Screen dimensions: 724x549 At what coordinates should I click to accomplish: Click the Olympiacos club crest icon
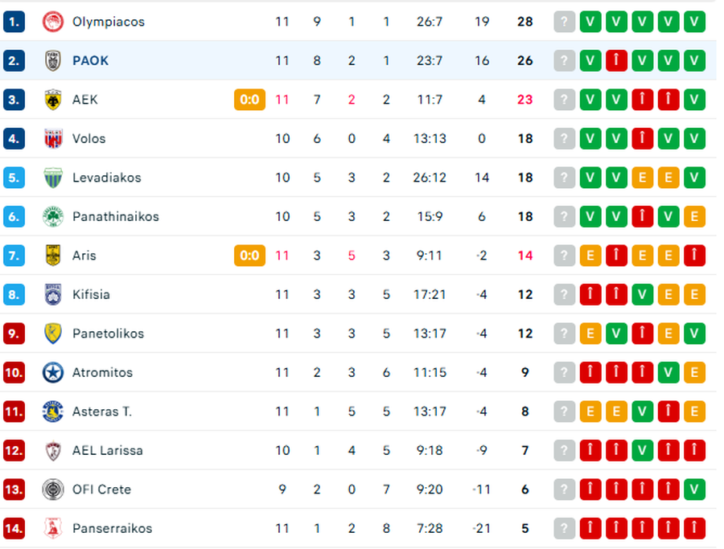(52, 22)
